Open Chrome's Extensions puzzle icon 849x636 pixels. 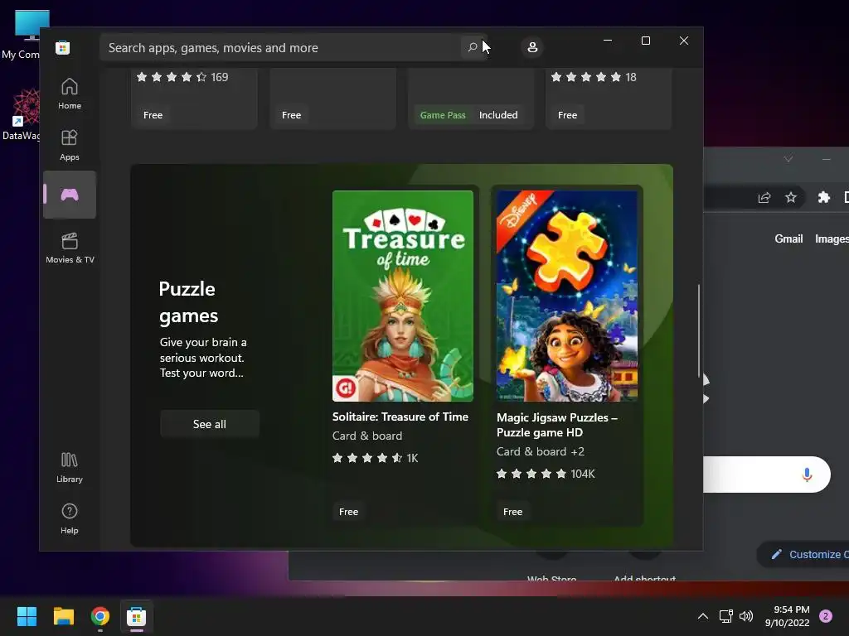click(823, 197)
